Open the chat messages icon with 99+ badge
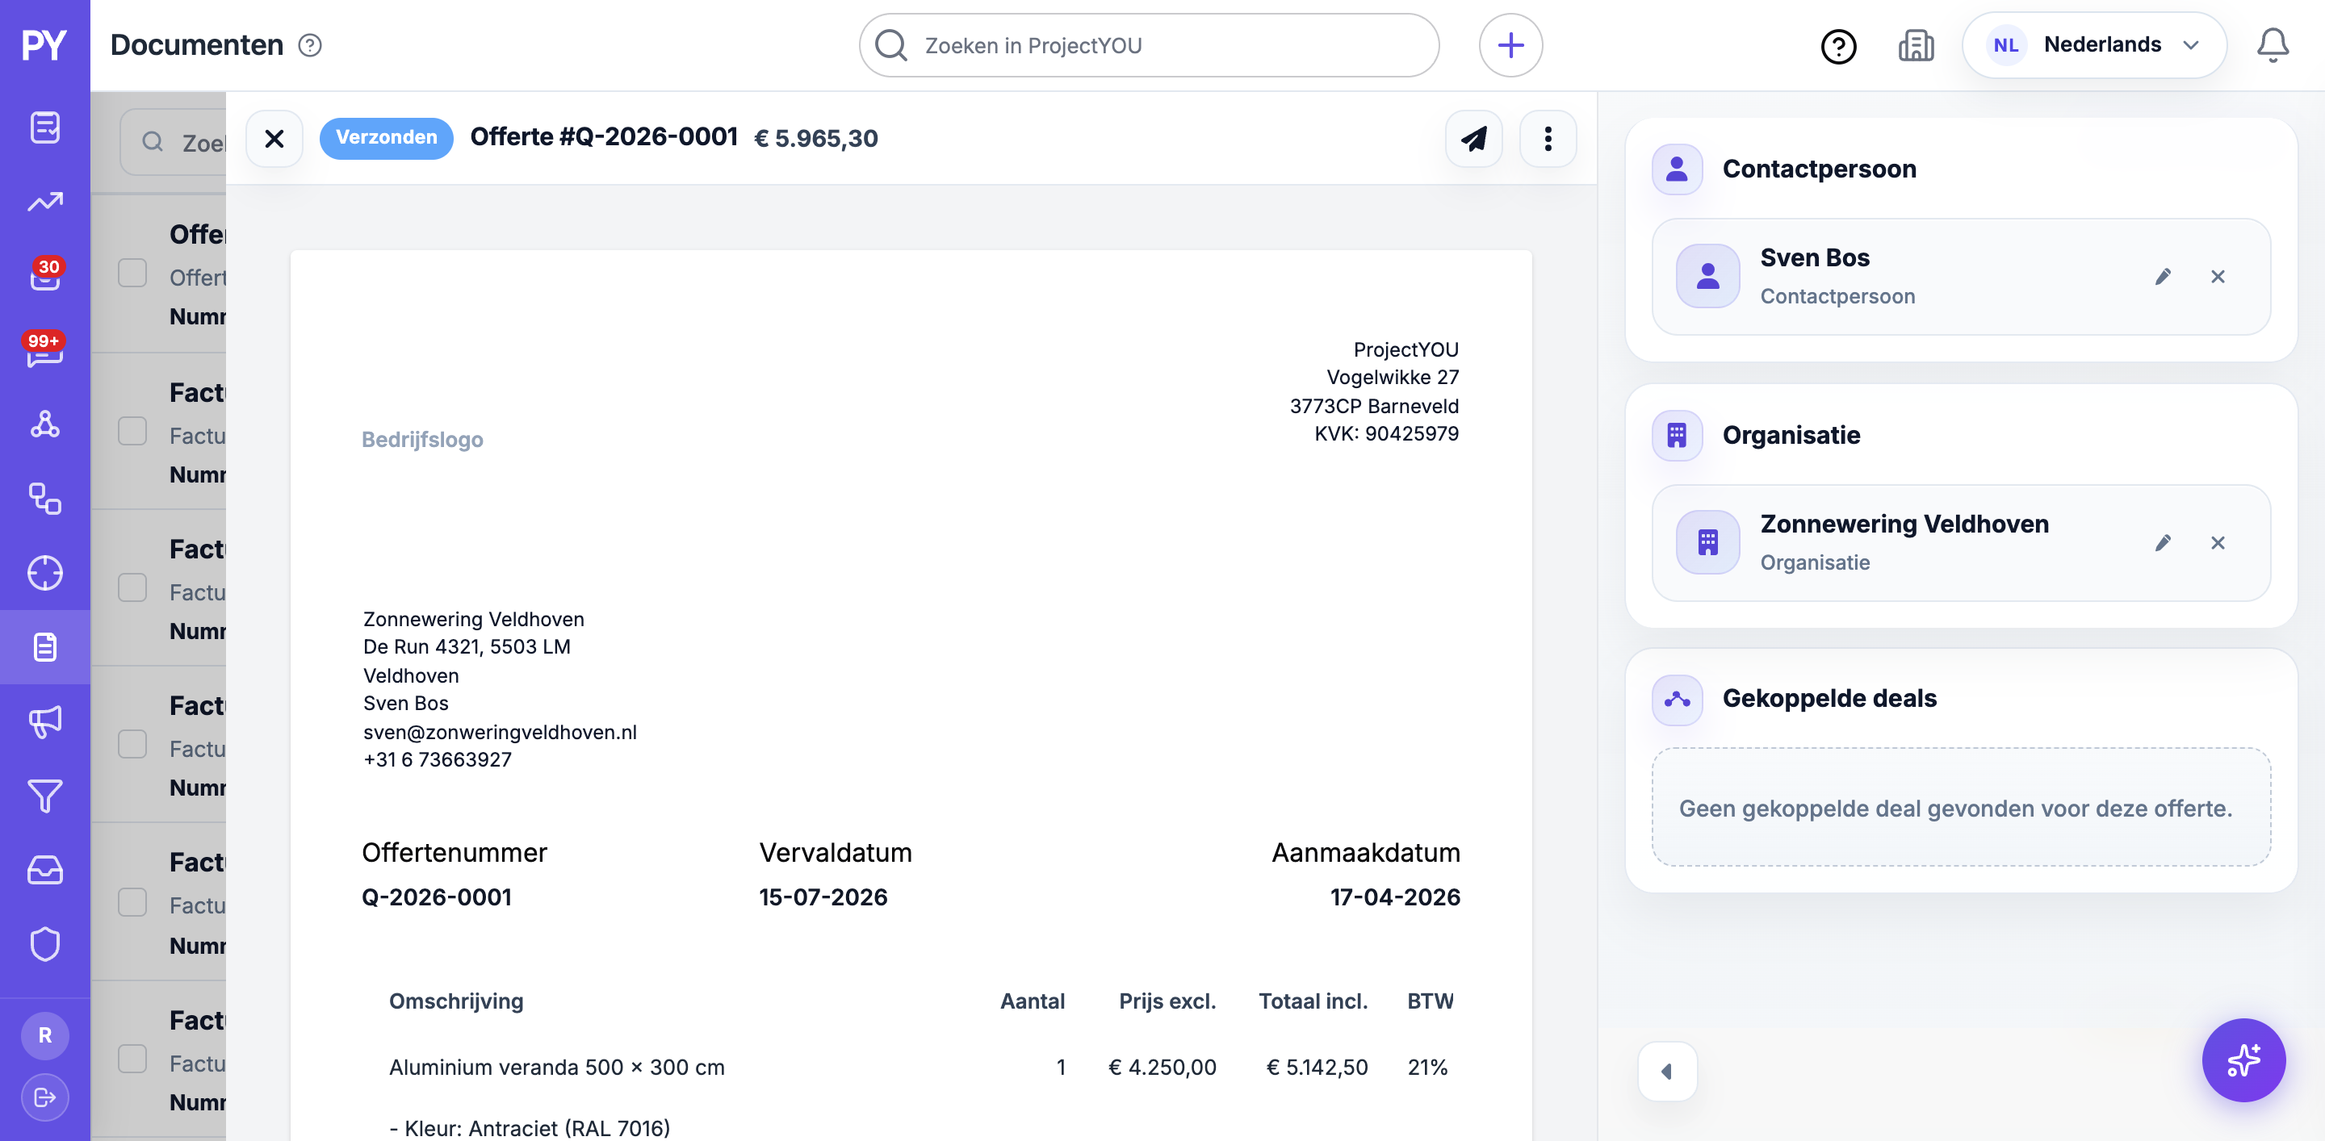 (45, 350)
